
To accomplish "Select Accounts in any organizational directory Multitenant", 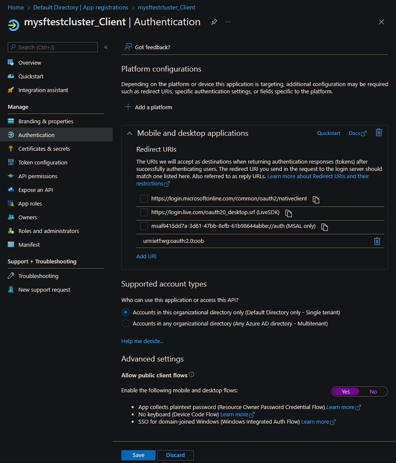I will (125, 324).
